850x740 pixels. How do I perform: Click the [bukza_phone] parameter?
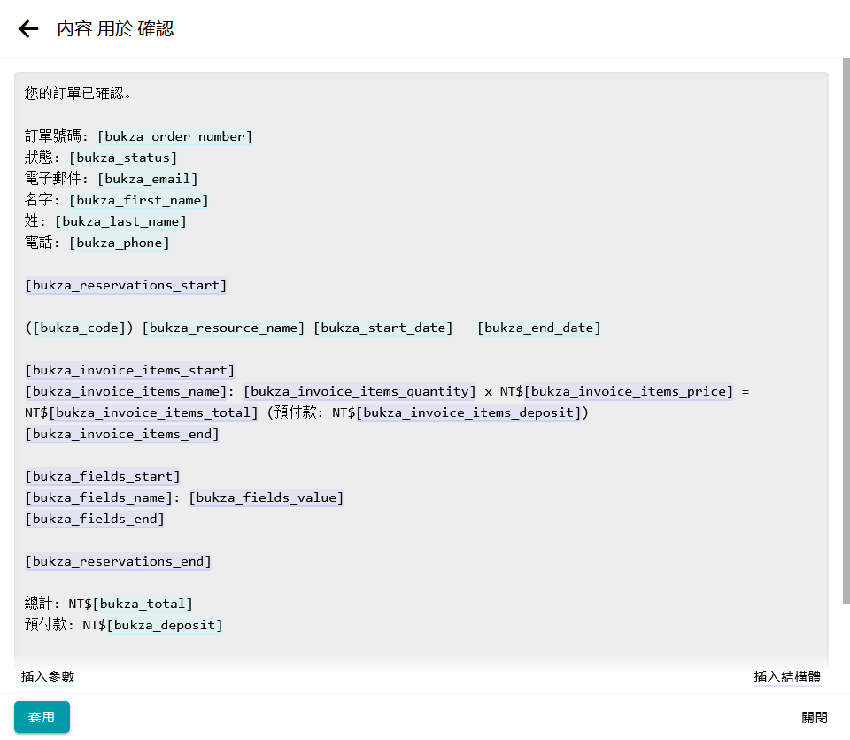coord(119,243)
